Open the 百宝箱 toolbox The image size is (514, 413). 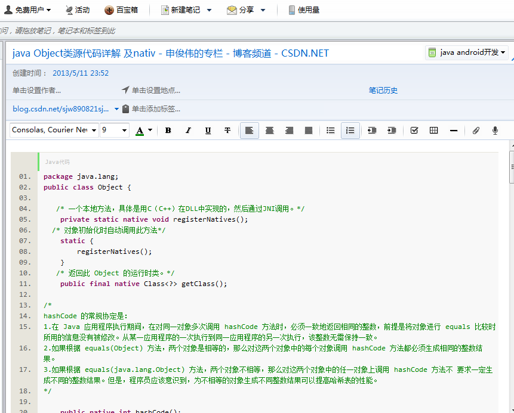point(121,10)
